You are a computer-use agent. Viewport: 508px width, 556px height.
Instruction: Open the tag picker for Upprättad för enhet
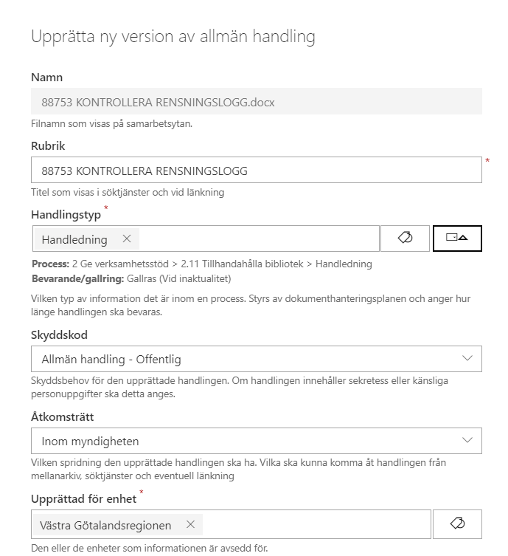(457, 524)
